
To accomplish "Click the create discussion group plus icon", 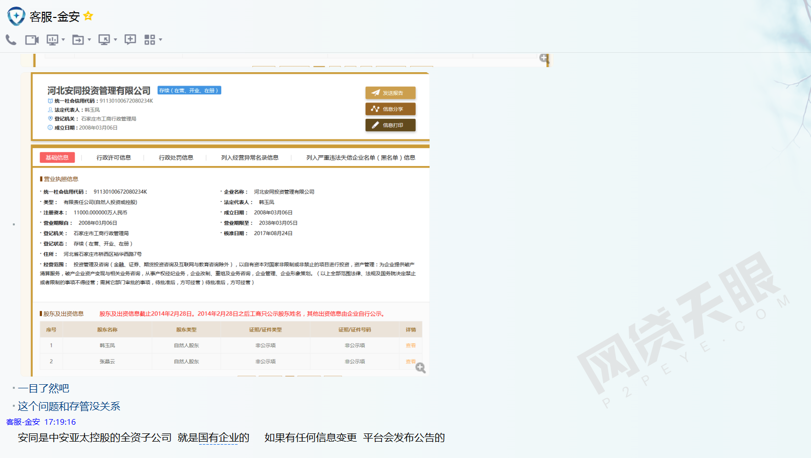I will tap(131, 39).
